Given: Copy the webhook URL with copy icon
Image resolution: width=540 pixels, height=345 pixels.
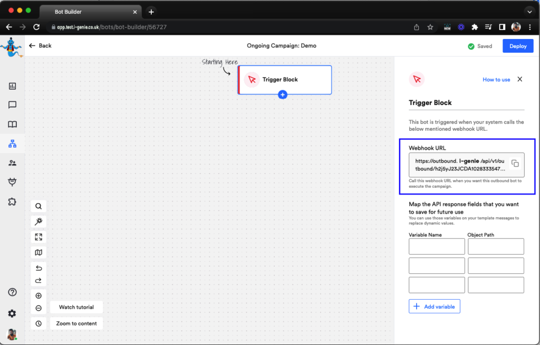Looking at the screenshot, I should (515, 164).
